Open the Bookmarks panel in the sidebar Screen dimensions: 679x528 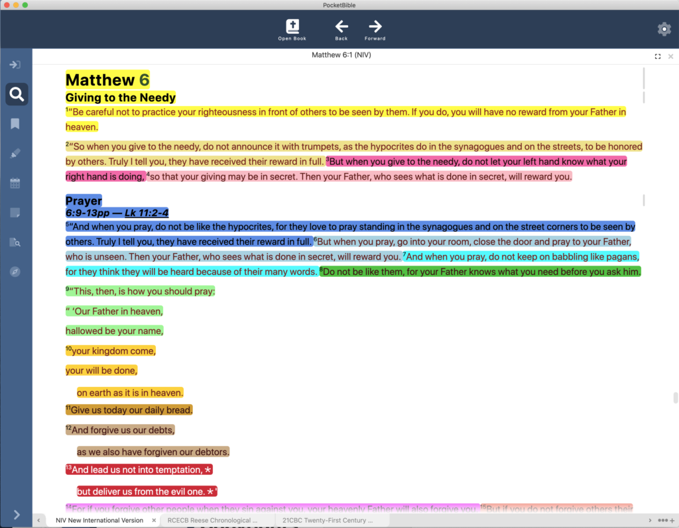point(15,124)
